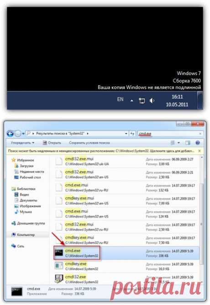Click the change view icon in the toolbar
The image size is (210, 305).
click(x=173, y=143)
